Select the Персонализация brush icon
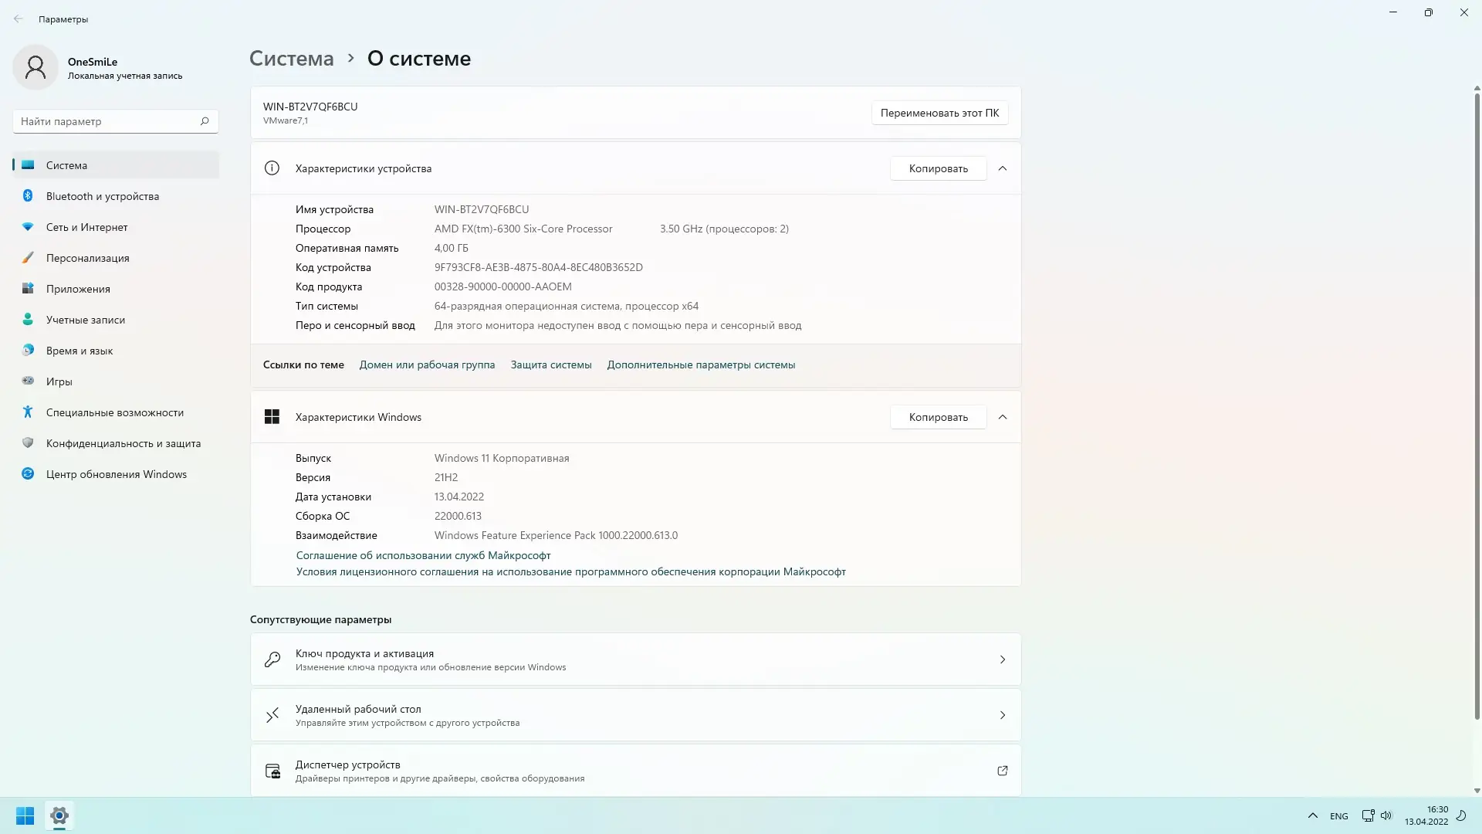 click(x=28, y=258)
